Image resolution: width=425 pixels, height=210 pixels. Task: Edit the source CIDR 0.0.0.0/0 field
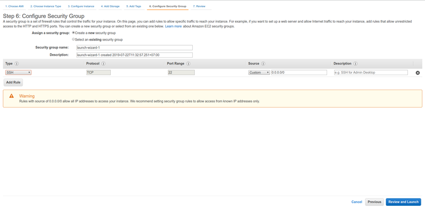click(x=299, y=73)
